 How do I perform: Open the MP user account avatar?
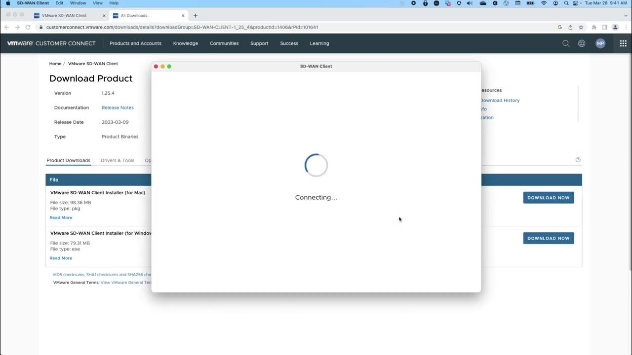click(x=600, y=43)
